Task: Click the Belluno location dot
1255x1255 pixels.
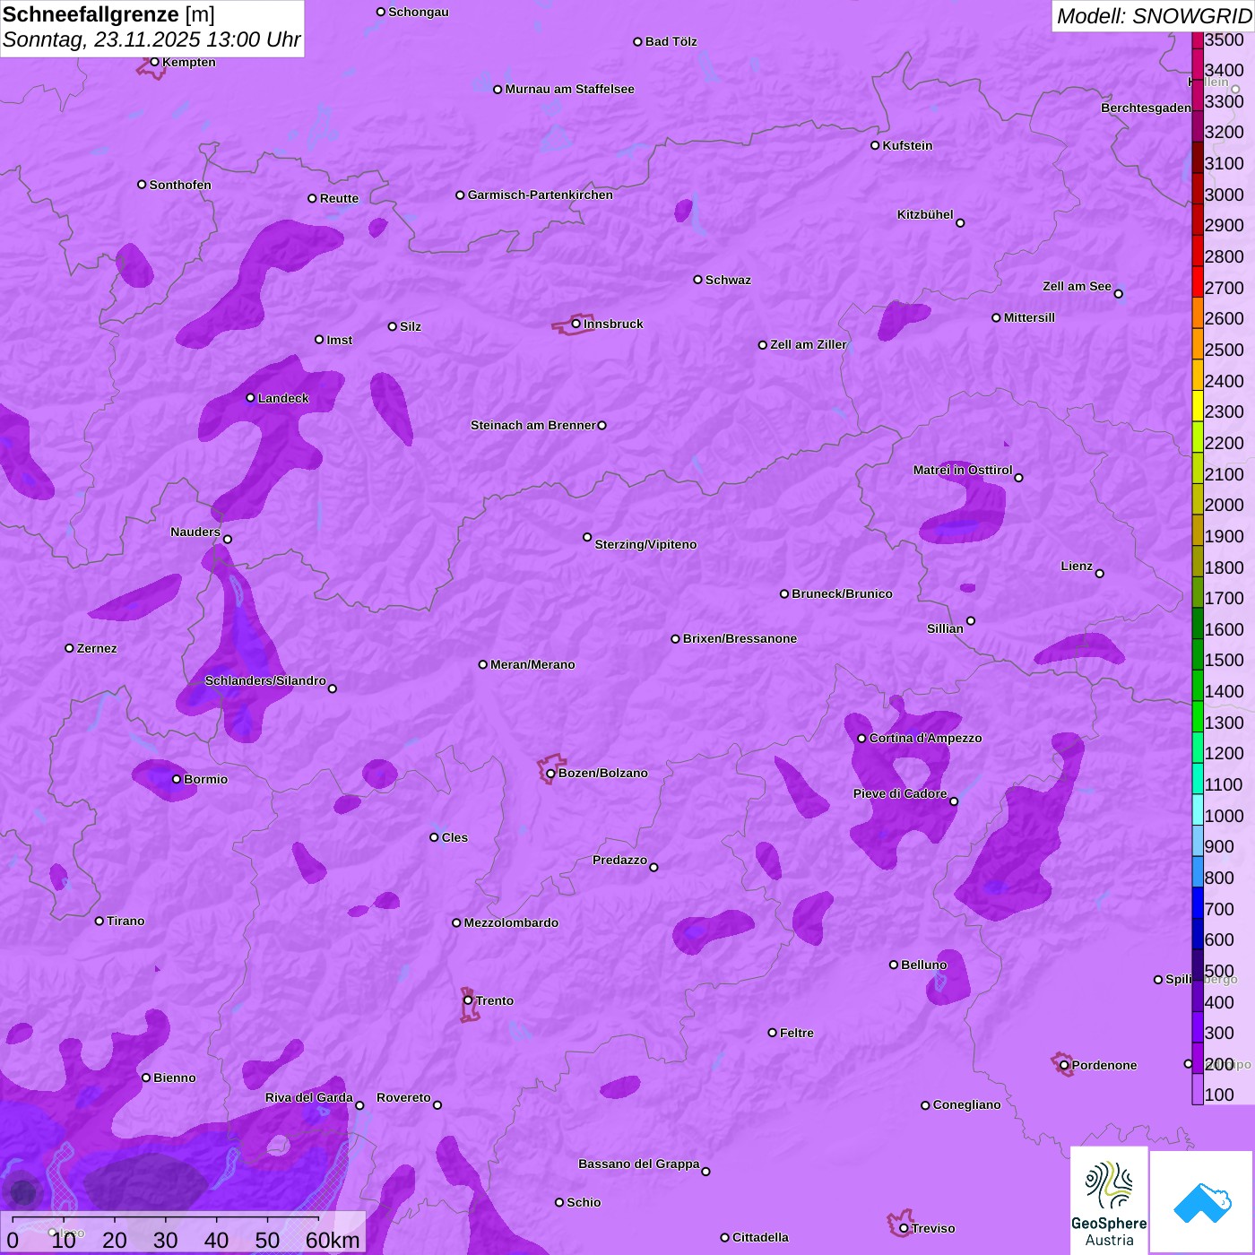Action: pyautogui.click(x=893, y=965)
